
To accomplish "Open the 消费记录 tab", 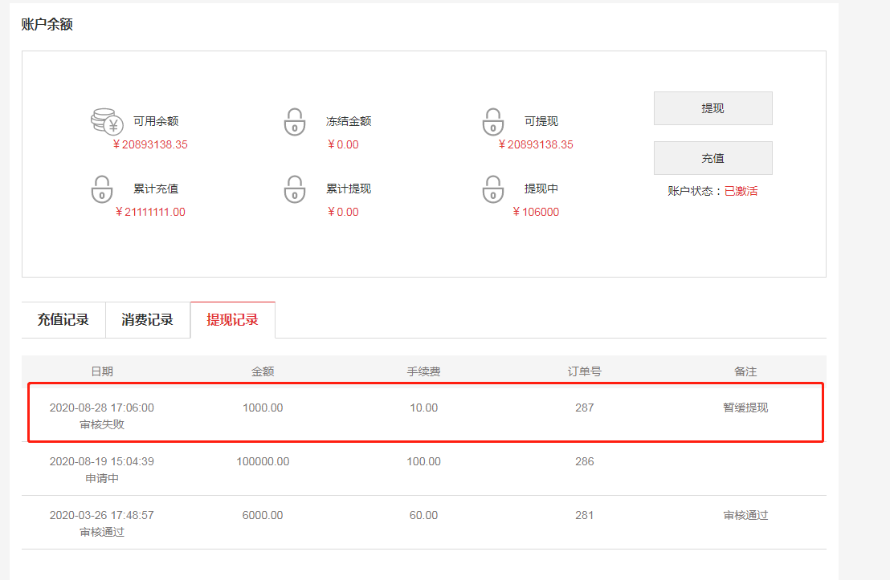I will coord(148,319).
